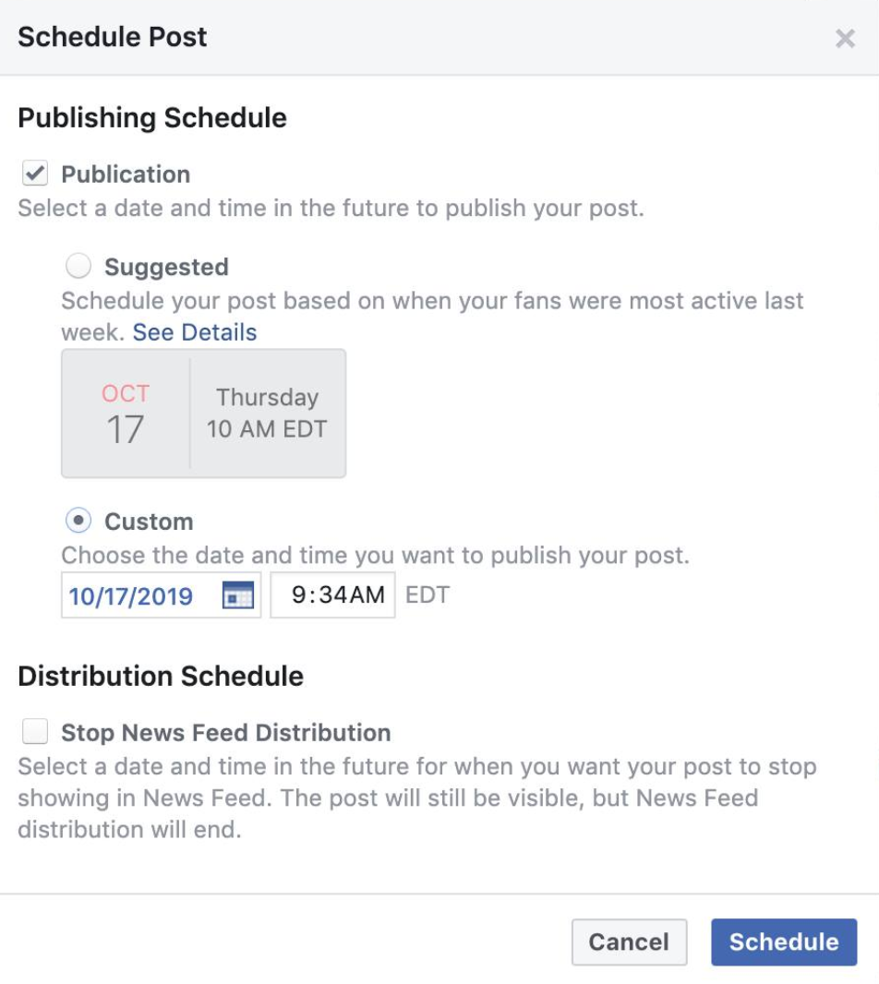Click the Stop News Feed Distribution label
Viewport: 879px width, 984px height.
coord(226,733)
